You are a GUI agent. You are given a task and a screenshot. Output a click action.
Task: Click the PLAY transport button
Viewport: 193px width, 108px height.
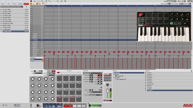click(x=79, y=106)
